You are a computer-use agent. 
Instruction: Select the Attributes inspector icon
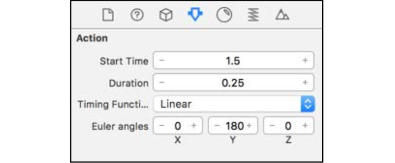(x=195, y=15)
